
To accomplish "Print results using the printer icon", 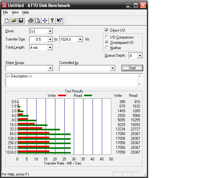I will 31,20.
